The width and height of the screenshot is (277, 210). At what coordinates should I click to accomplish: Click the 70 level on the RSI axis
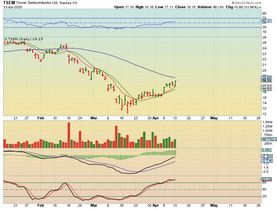tap(264, 18)
